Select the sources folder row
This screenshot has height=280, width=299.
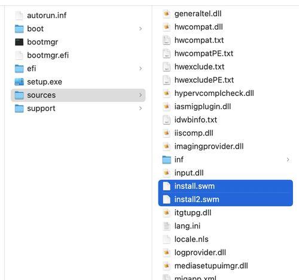click(x=78, y=95)
